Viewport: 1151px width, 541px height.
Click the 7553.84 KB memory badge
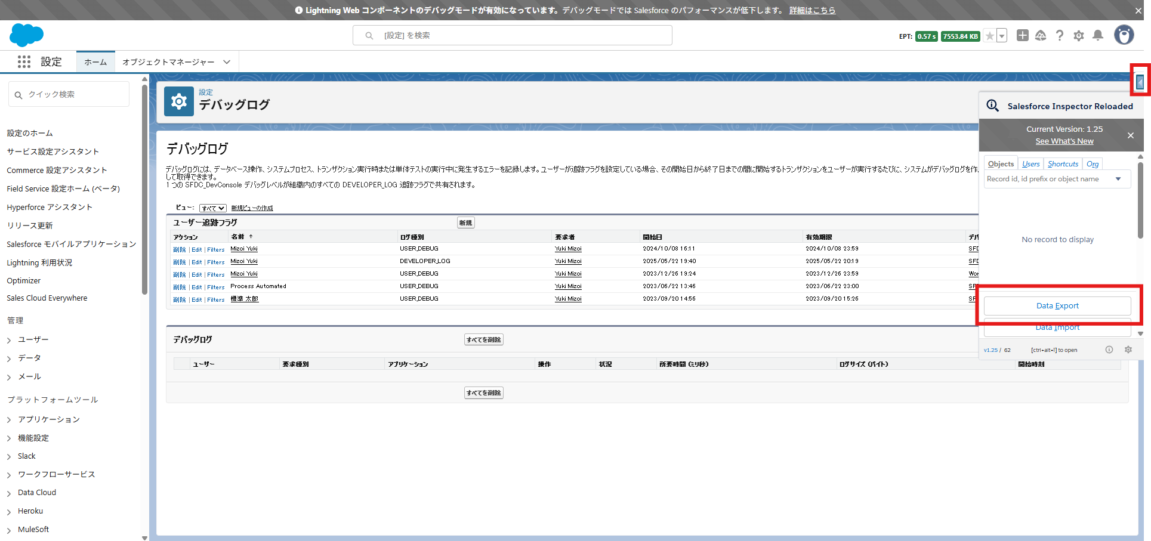point(961,36)
